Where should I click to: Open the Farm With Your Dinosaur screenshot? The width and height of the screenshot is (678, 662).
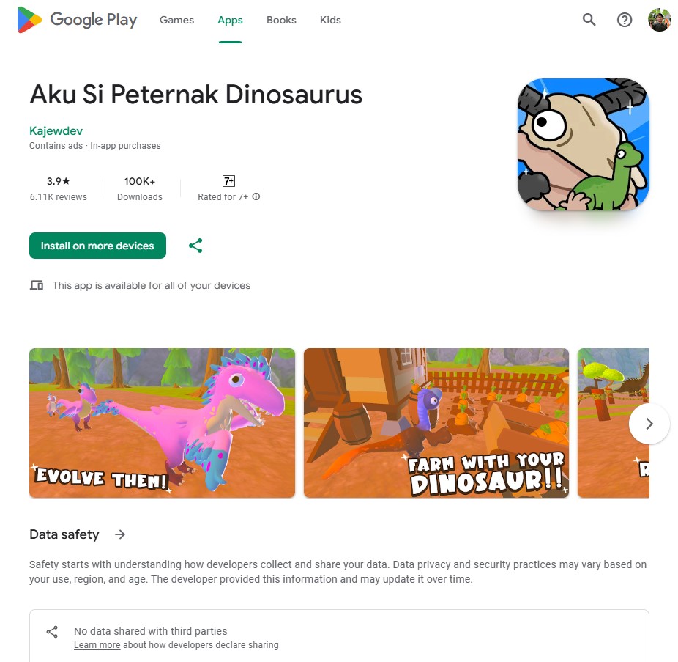tap(436, 423)
